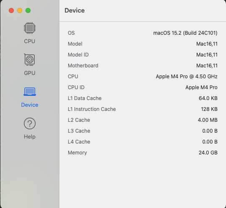
Task: Click the L3 Cache label
Action: coord(79,131)
